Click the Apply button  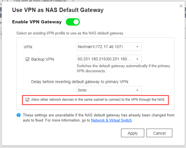pyautogui.click(x=132, y=133)
